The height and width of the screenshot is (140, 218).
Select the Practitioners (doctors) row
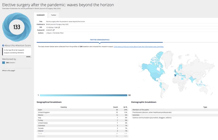pos(175,112)
